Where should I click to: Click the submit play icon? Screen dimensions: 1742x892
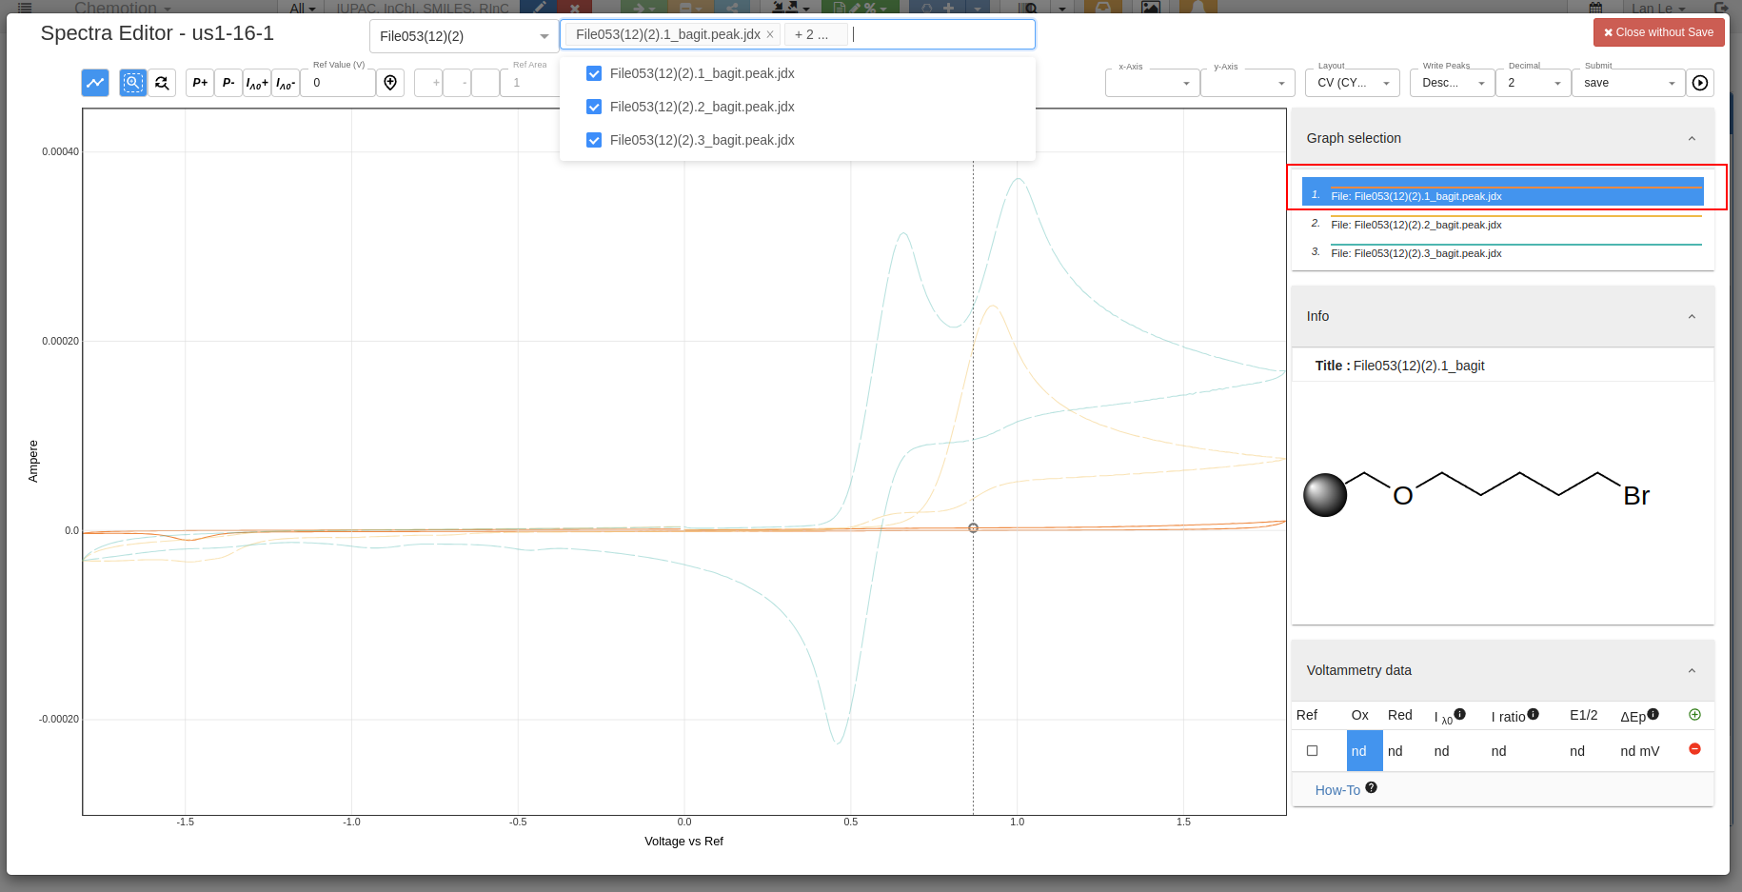(1700, 83)
